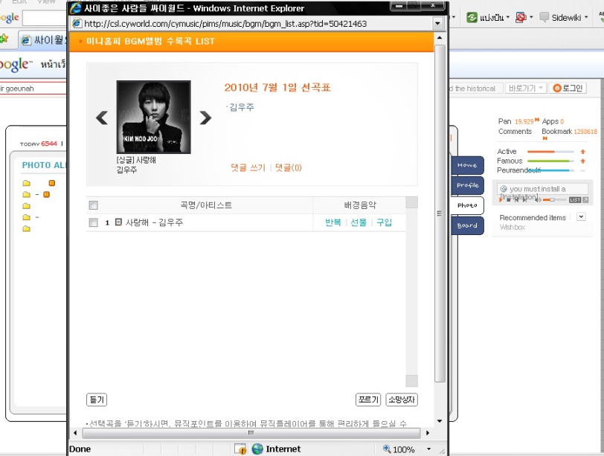Click the orange badge beside first folder
Screen dimensions: 604x456
click(51, 183)
